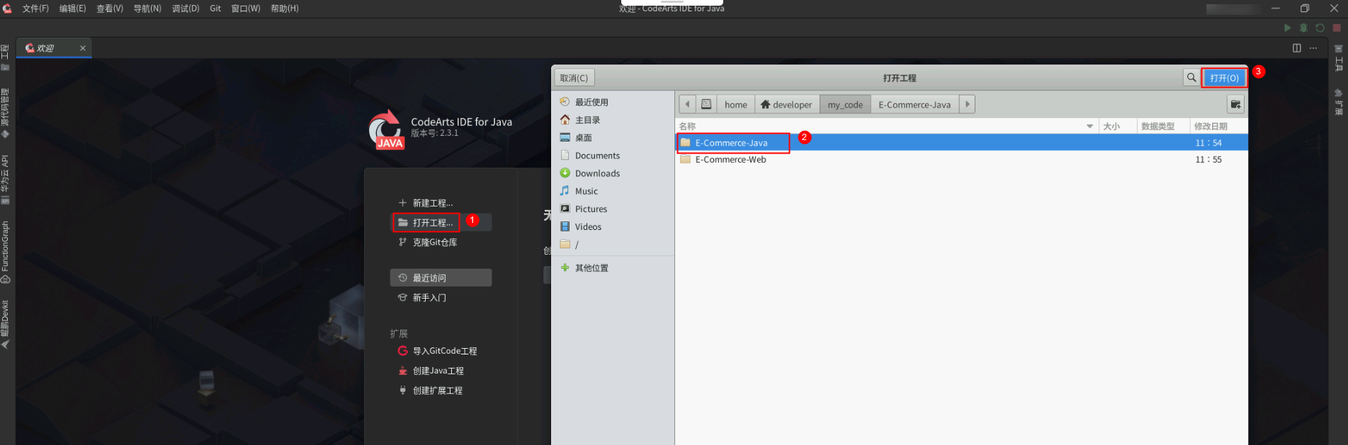Select the E-Commerce-Web folder row
This screenshot has height=445, width=1348.
pos(961,160)
